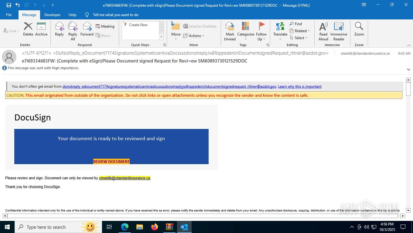Open the Help tab
This screenshot has height=233, width=413.
pos(72,15)
